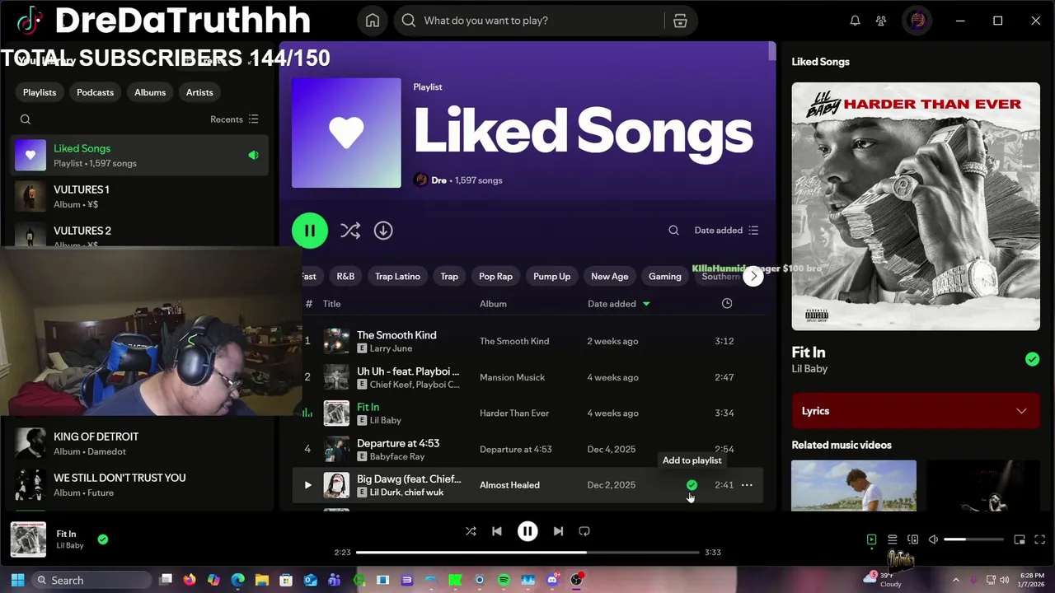The width and height of the screenshot is (1055, 593).
Task: Open the Date added sort dropdown
Action: point(726,231)
